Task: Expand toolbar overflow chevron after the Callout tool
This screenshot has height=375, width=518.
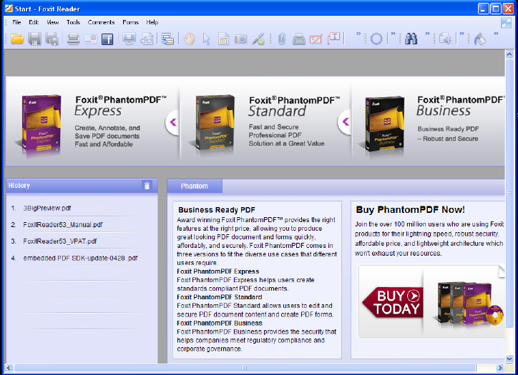Action: tap(358, 34)
